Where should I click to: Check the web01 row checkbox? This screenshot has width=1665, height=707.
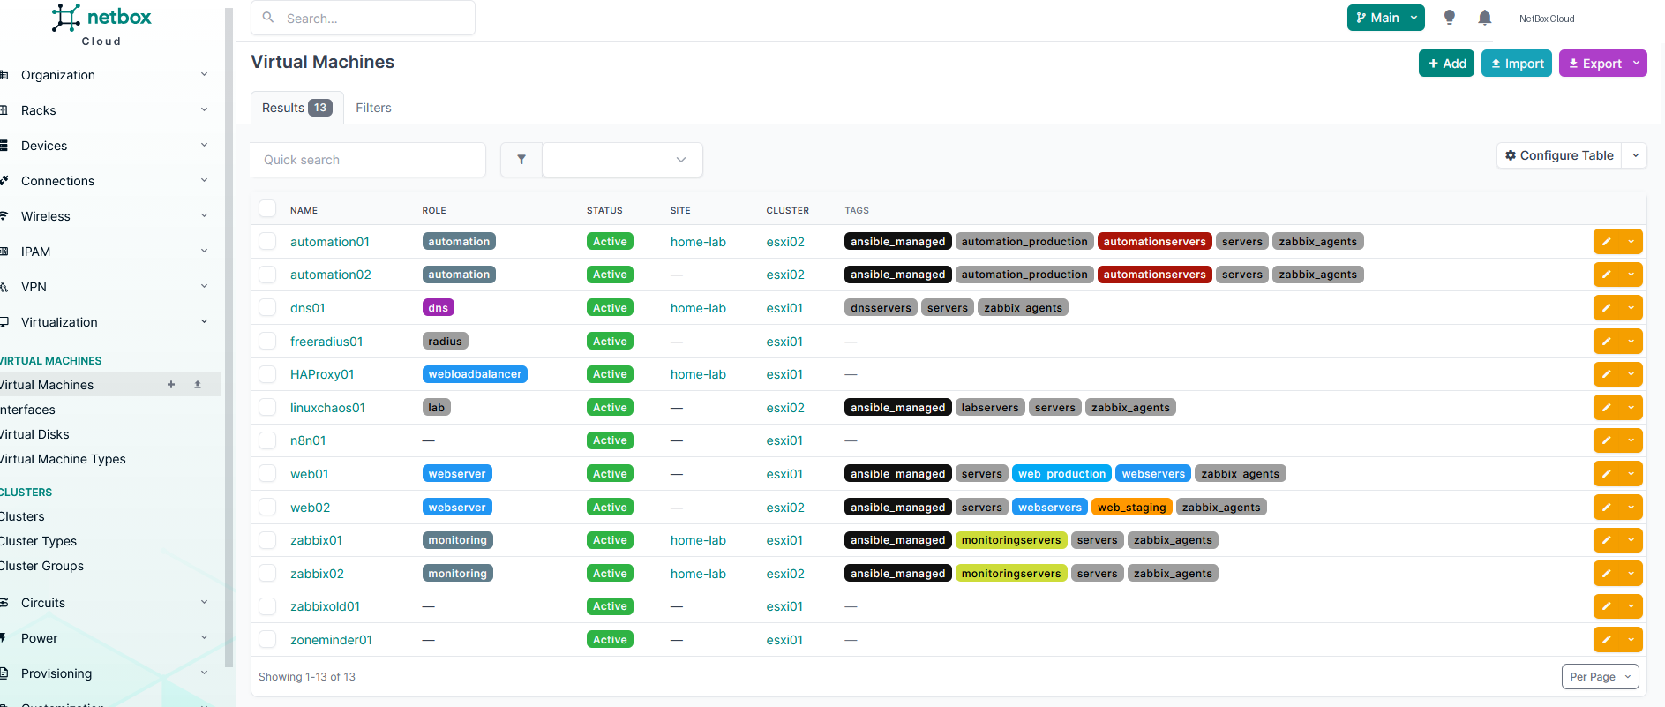point(267,473)
